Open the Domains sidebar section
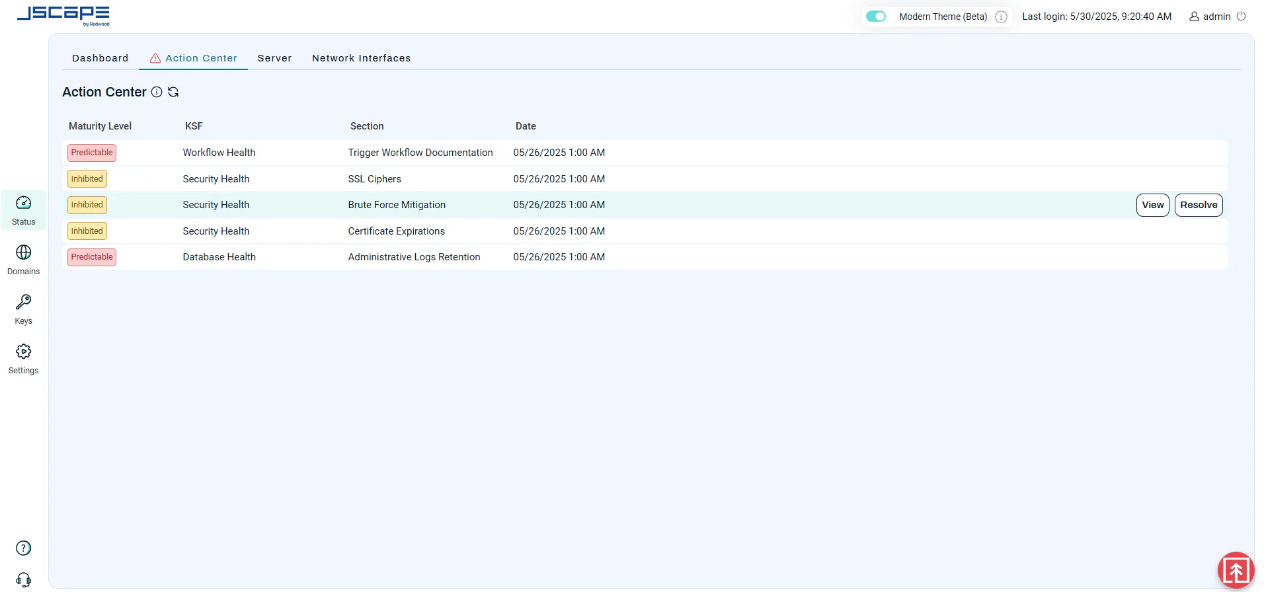 click(24, 260)
